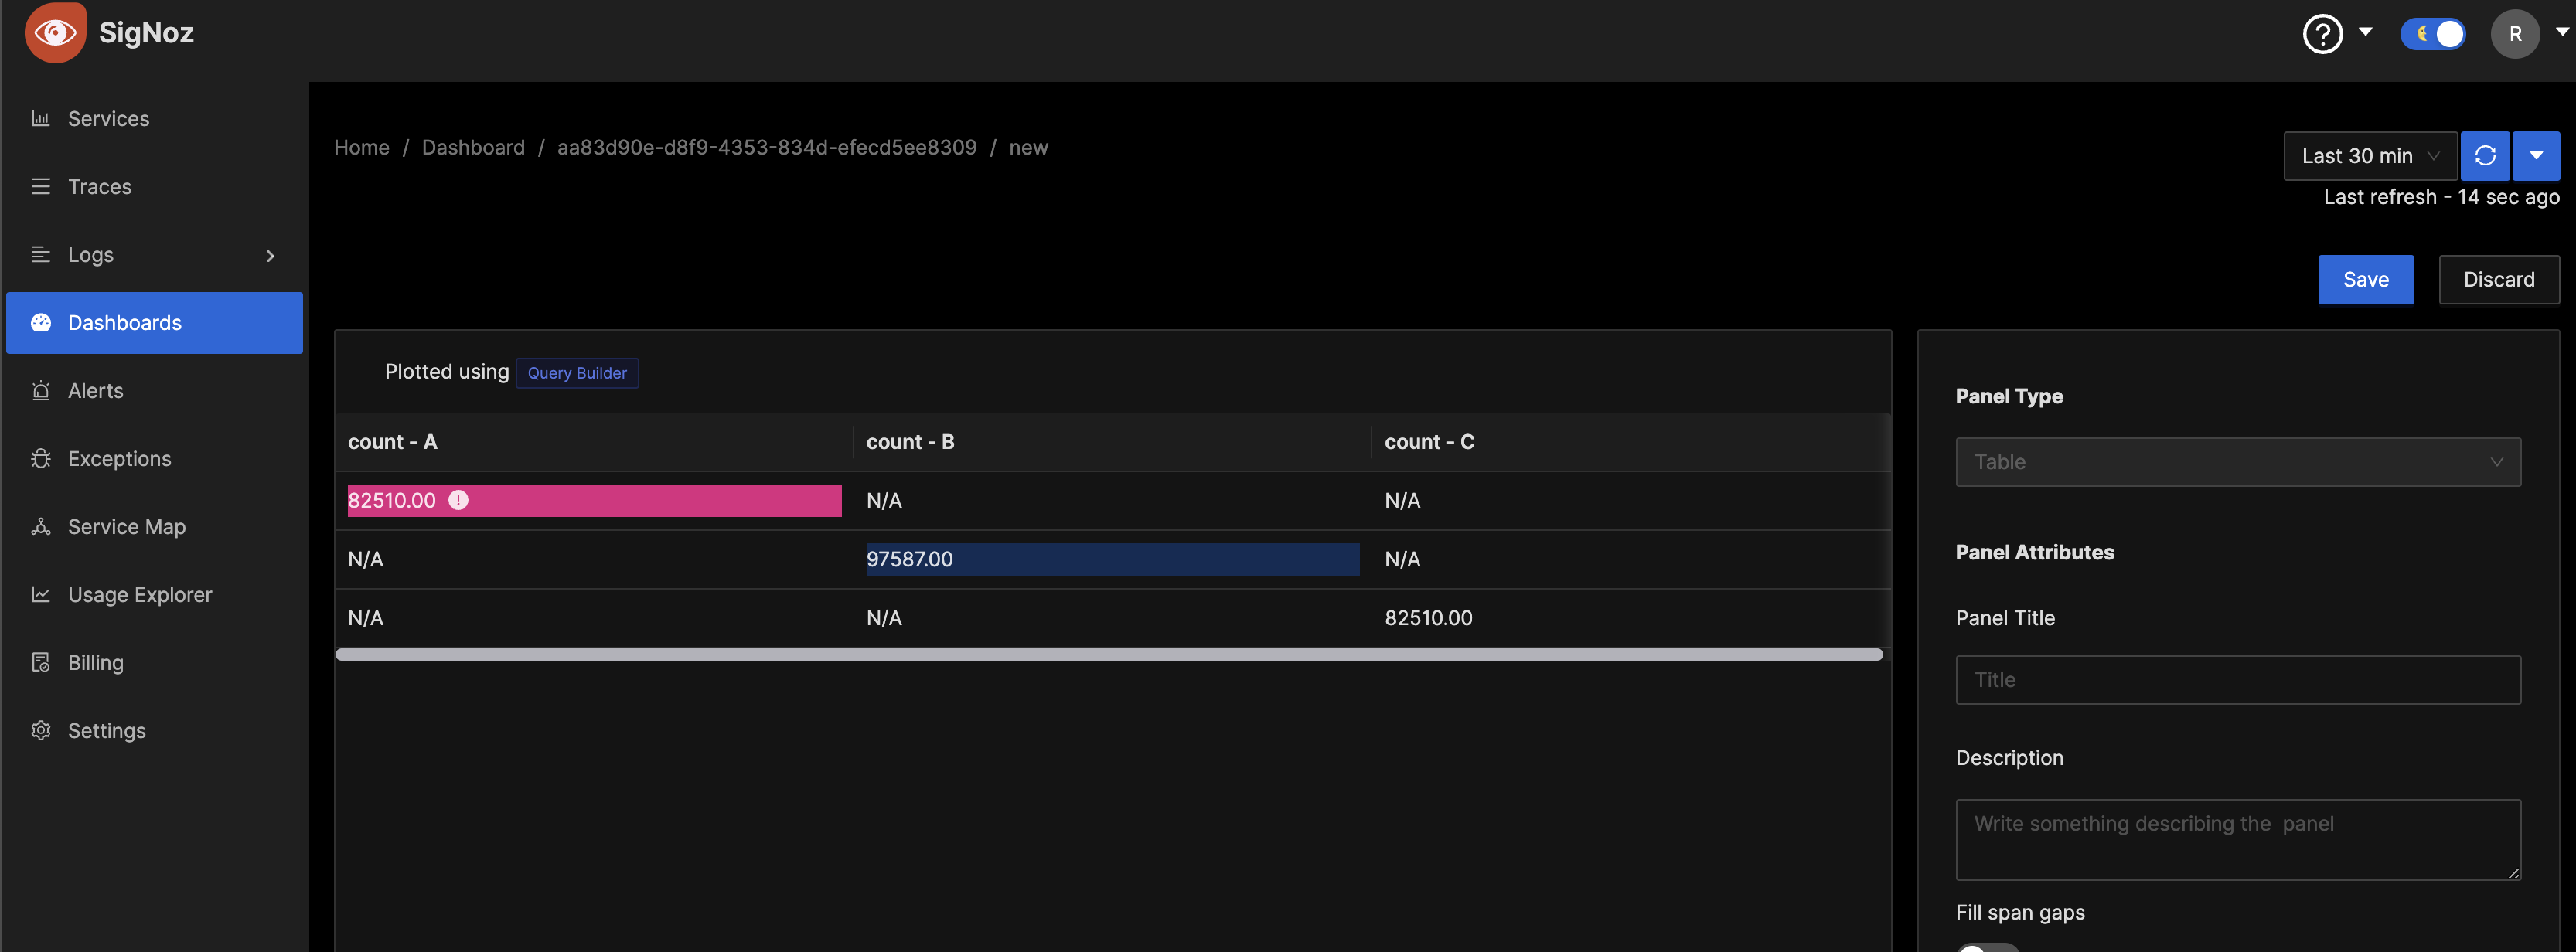Click the Exceptions bug icon in the sidebar
The height and width of the screenshot is (952, 2576).
point(41,459)
